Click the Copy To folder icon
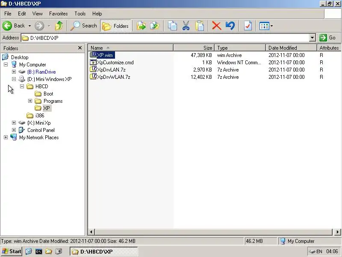Viewport: 342px width, 257px height. [x=155, y=26]
